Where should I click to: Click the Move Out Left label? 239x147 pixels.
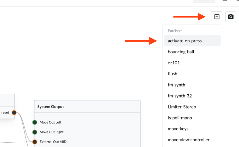(x=50, y=122)
